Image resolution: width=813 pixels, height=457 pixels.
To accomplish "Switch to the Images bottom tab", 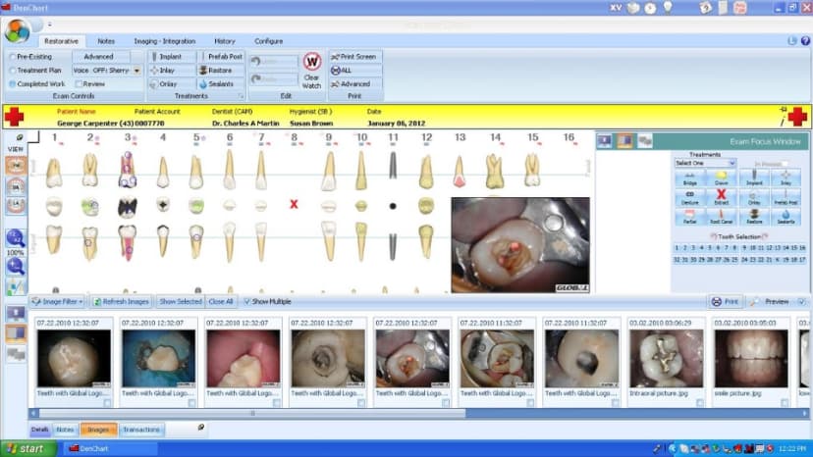I will pos(98,430).
